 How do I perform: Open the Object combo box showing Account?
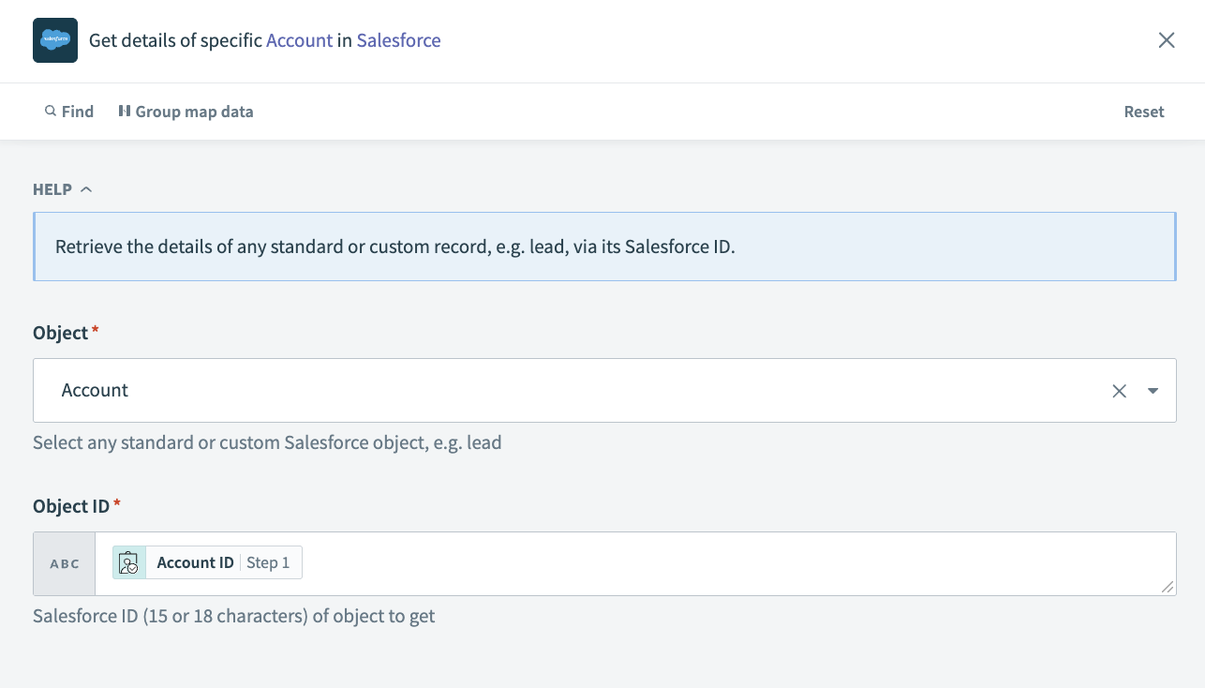562,391
